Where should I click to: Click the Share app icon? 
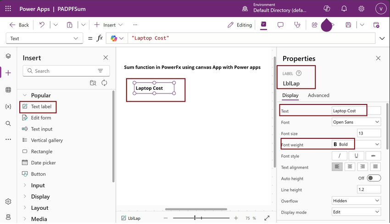coord(314,25)
